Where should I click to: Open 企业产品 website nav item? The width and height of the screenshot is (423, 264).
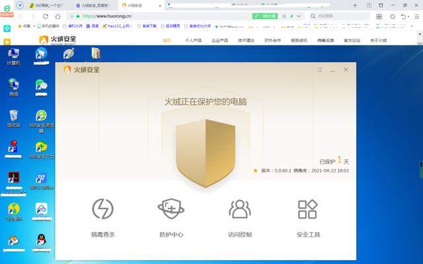click(x=219, y=40)
